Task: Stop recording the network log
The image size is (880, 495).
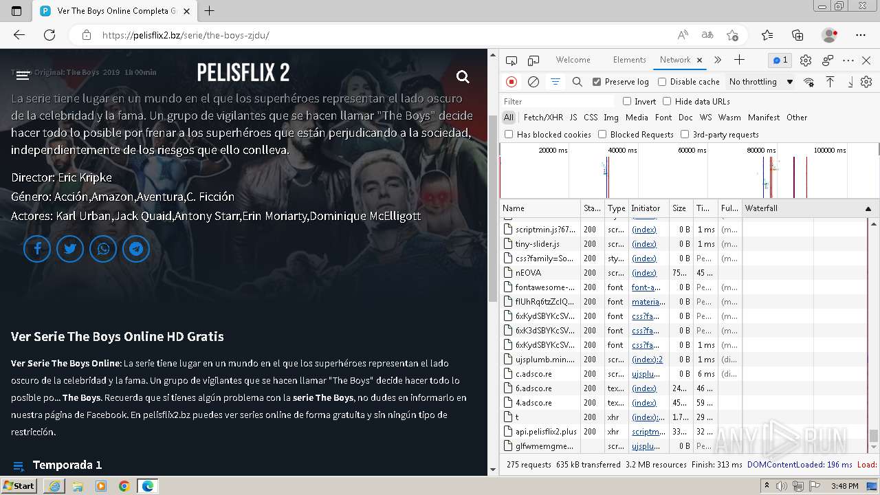Action: [x=511, y=82]
